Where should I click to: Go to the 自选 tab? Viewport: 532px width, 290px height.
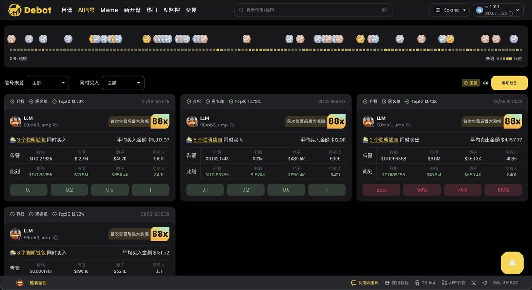67,10
